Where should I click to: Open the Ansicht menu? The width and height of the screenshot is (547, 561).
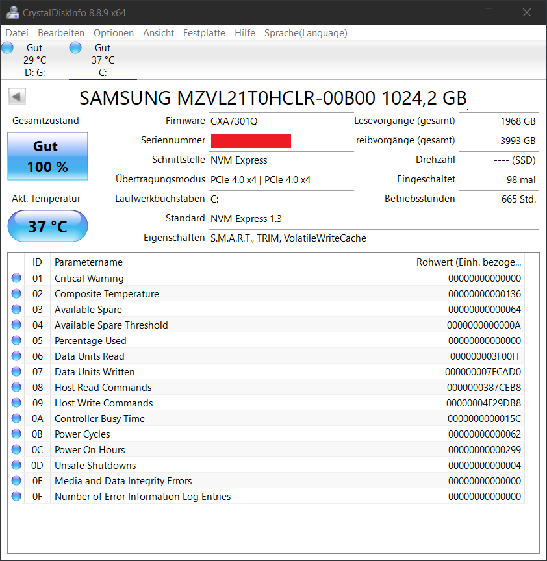[159, 32]
